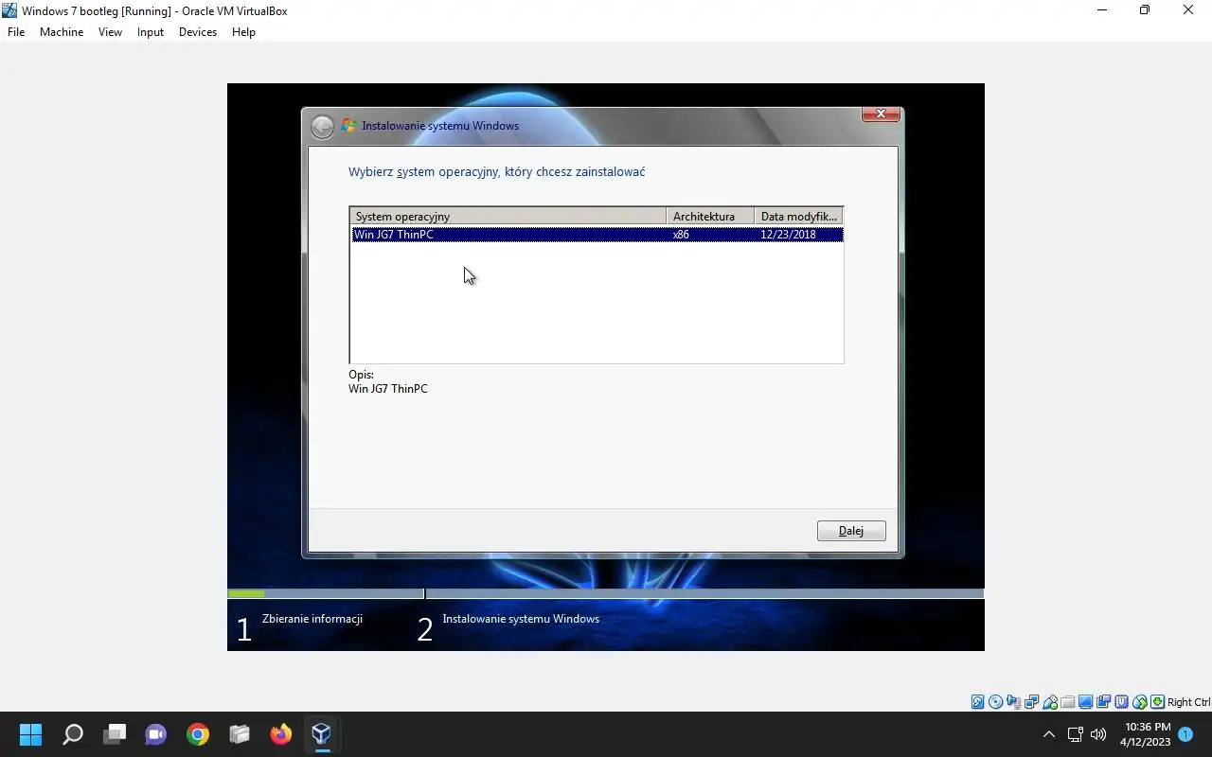Click the hard disk activity indicator
Viewport: 1212px width, 757px height.
tap(978, 702)
